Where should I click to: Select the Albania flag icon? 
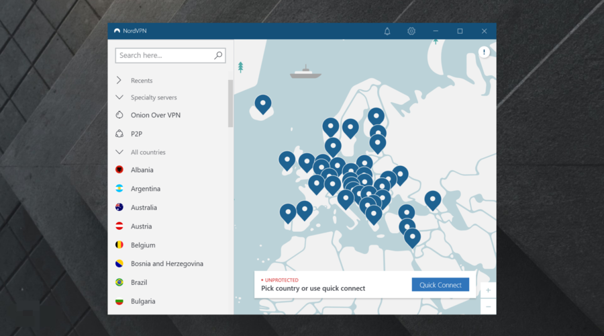tap(119, 170)
